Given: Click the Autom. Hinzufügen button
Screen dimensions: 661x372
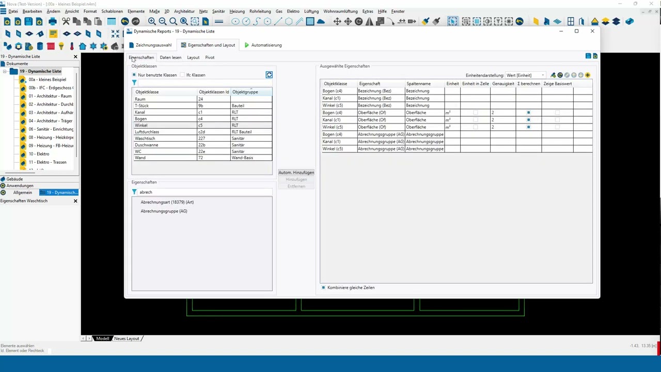Looking at the screenshot, I should point(296,173).
